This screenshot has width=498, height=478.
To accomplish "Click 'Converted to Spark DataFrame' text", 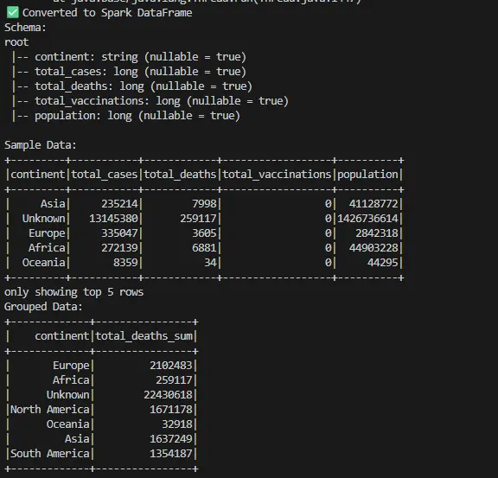I will click(x=107, y=13).
